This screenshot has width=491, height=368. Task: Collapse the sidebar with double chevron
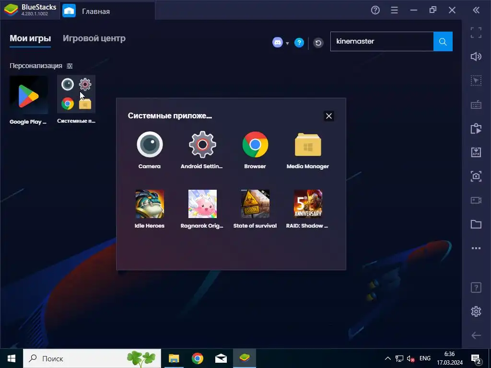pos(476,11)
